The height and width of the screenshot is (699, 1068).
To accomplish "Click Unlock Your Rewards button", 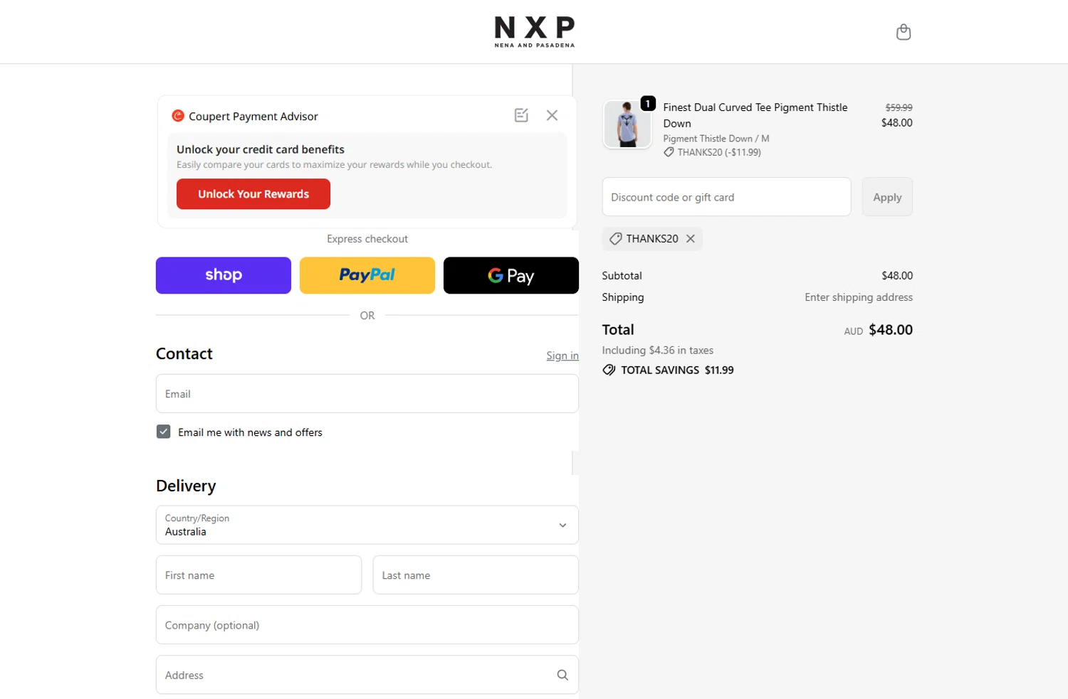I will click(253, 194).
